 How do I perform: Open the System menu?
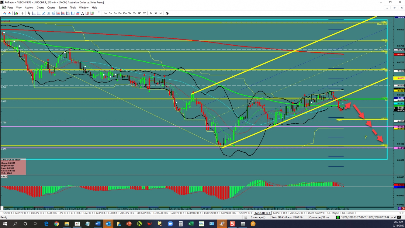[63, 8]
